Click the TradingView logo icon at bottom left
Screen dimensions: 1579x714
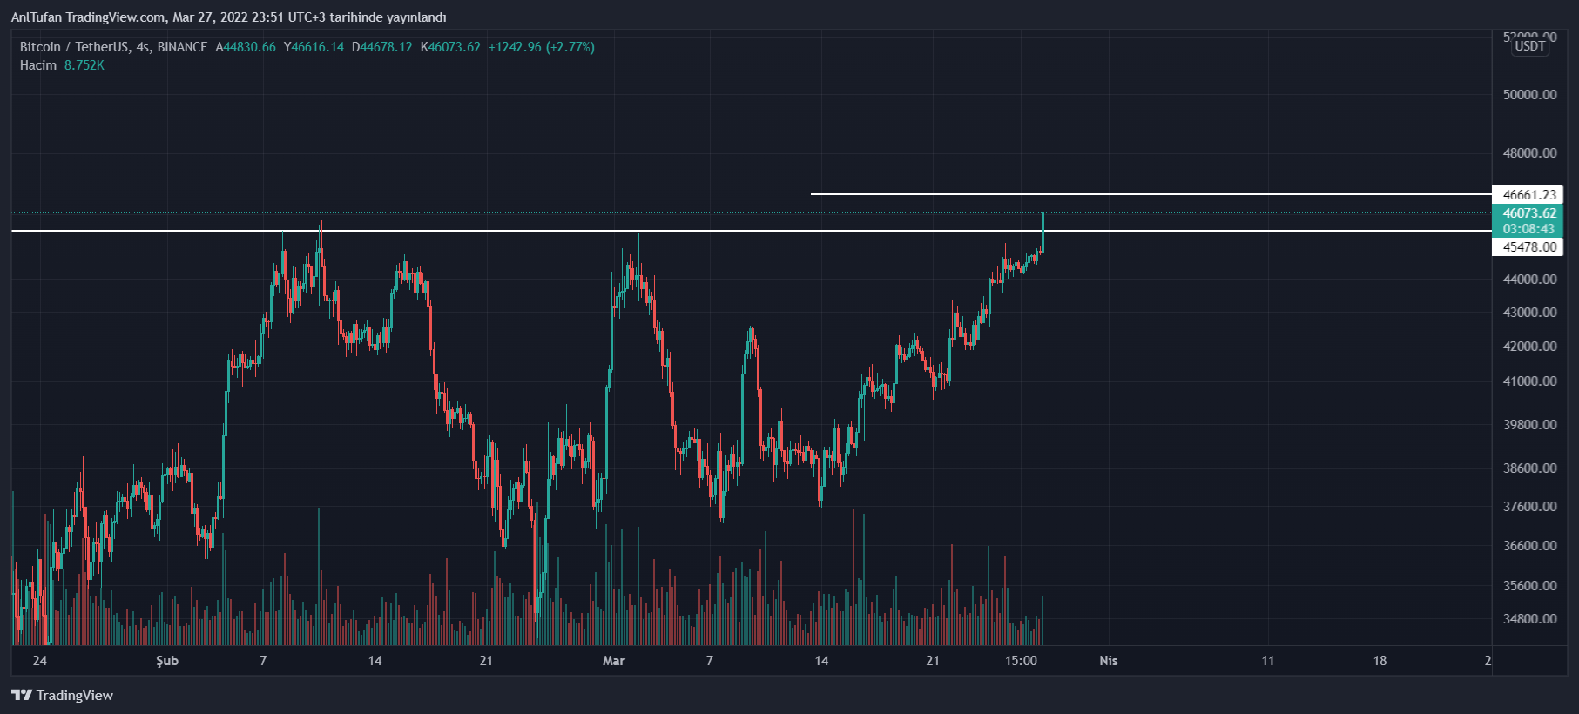(x=22, y=695)
